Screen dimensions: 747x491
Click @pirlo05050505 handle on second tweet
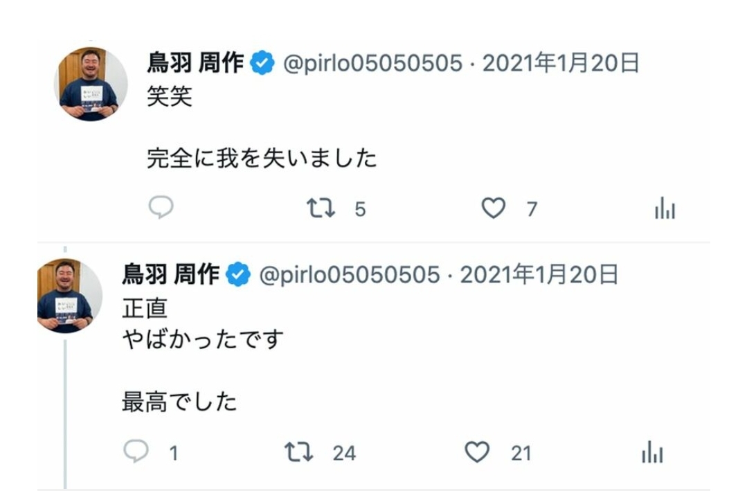350,275
